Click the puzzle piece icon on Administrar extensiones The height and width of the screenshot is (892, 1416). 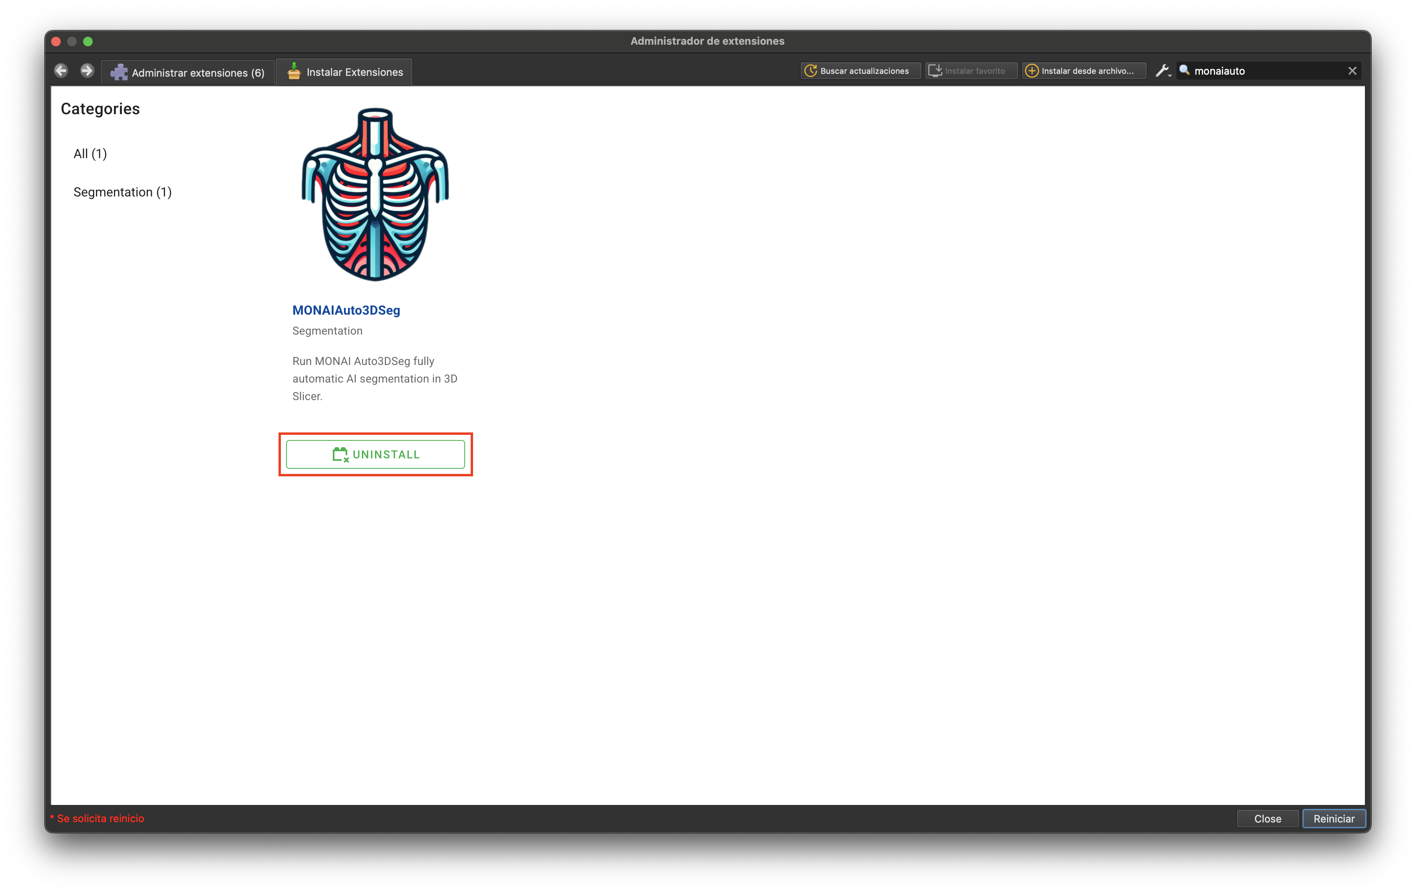119,72
